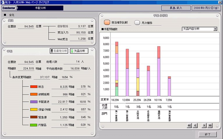Click the 手配直送 value 22,917
This screenshot has height=139, width=223.
(63, 102)
